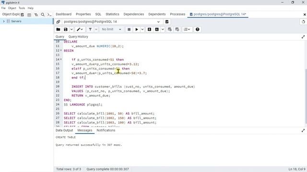Click the View Data table icon in Object Explorer
This screenshot has height=172, width=307.
coord(29,15)
